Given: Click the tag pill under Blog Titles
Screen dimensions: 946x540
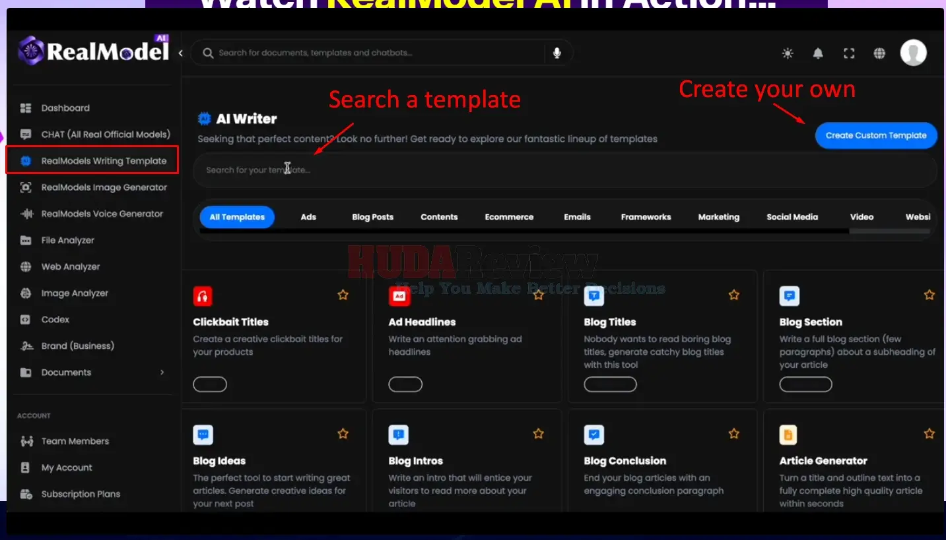Looking at the screenshot, I should pos(611,384).
